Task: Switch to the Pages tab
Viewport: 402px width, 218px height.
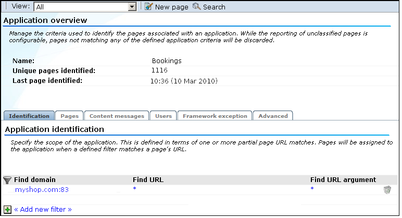Action: pos(69,116)
